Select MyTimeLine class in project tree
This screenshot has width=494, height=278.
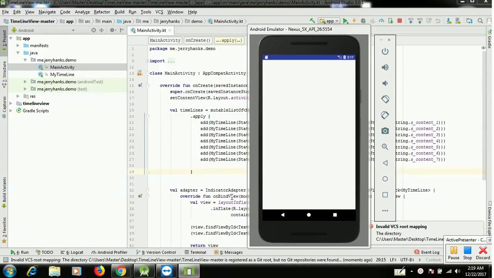62,75
